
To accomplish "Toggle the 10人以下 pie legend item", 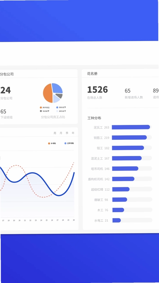I will click(x=45, y=111).
